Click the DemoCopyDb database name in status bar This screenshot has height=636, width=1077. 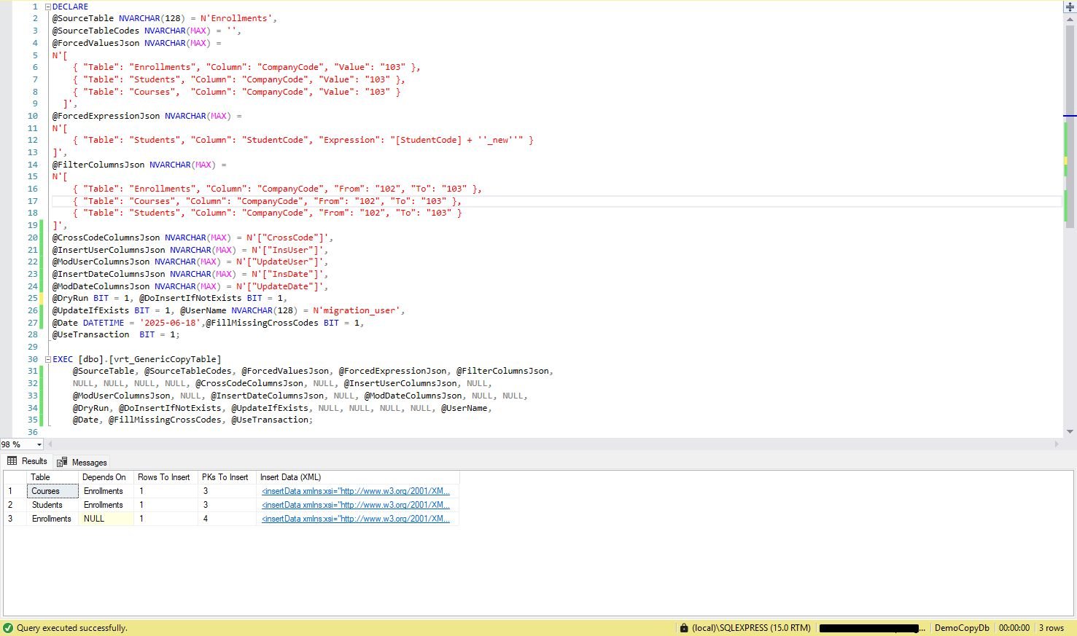pyautogui.click(x=962, y=628)
